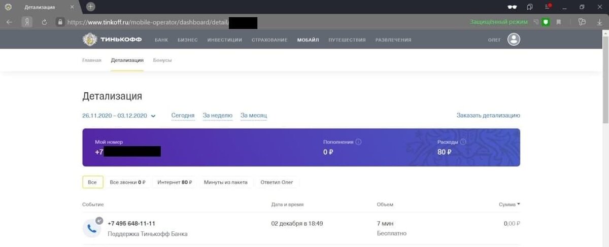Open the БИЗНЕС section

coord(188,40)
